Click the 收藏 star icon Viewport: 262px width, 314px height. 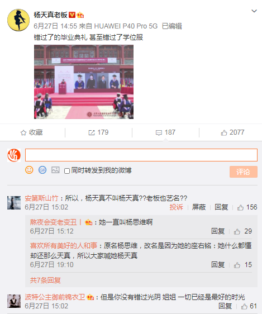coord(23,132)
